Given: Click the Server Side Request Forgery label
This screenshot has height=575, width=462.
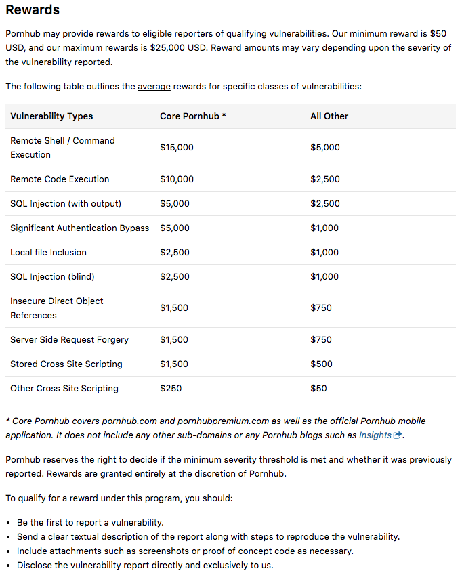Looking at the screenshot, I should click(x=69, y=340).
